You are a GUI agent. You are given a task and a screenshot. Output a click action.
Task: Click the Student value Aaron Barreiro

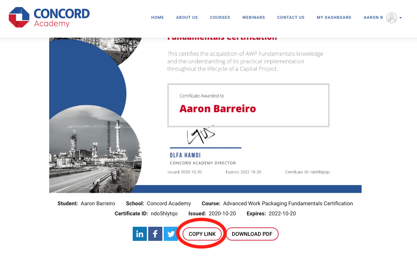(98, 204)
